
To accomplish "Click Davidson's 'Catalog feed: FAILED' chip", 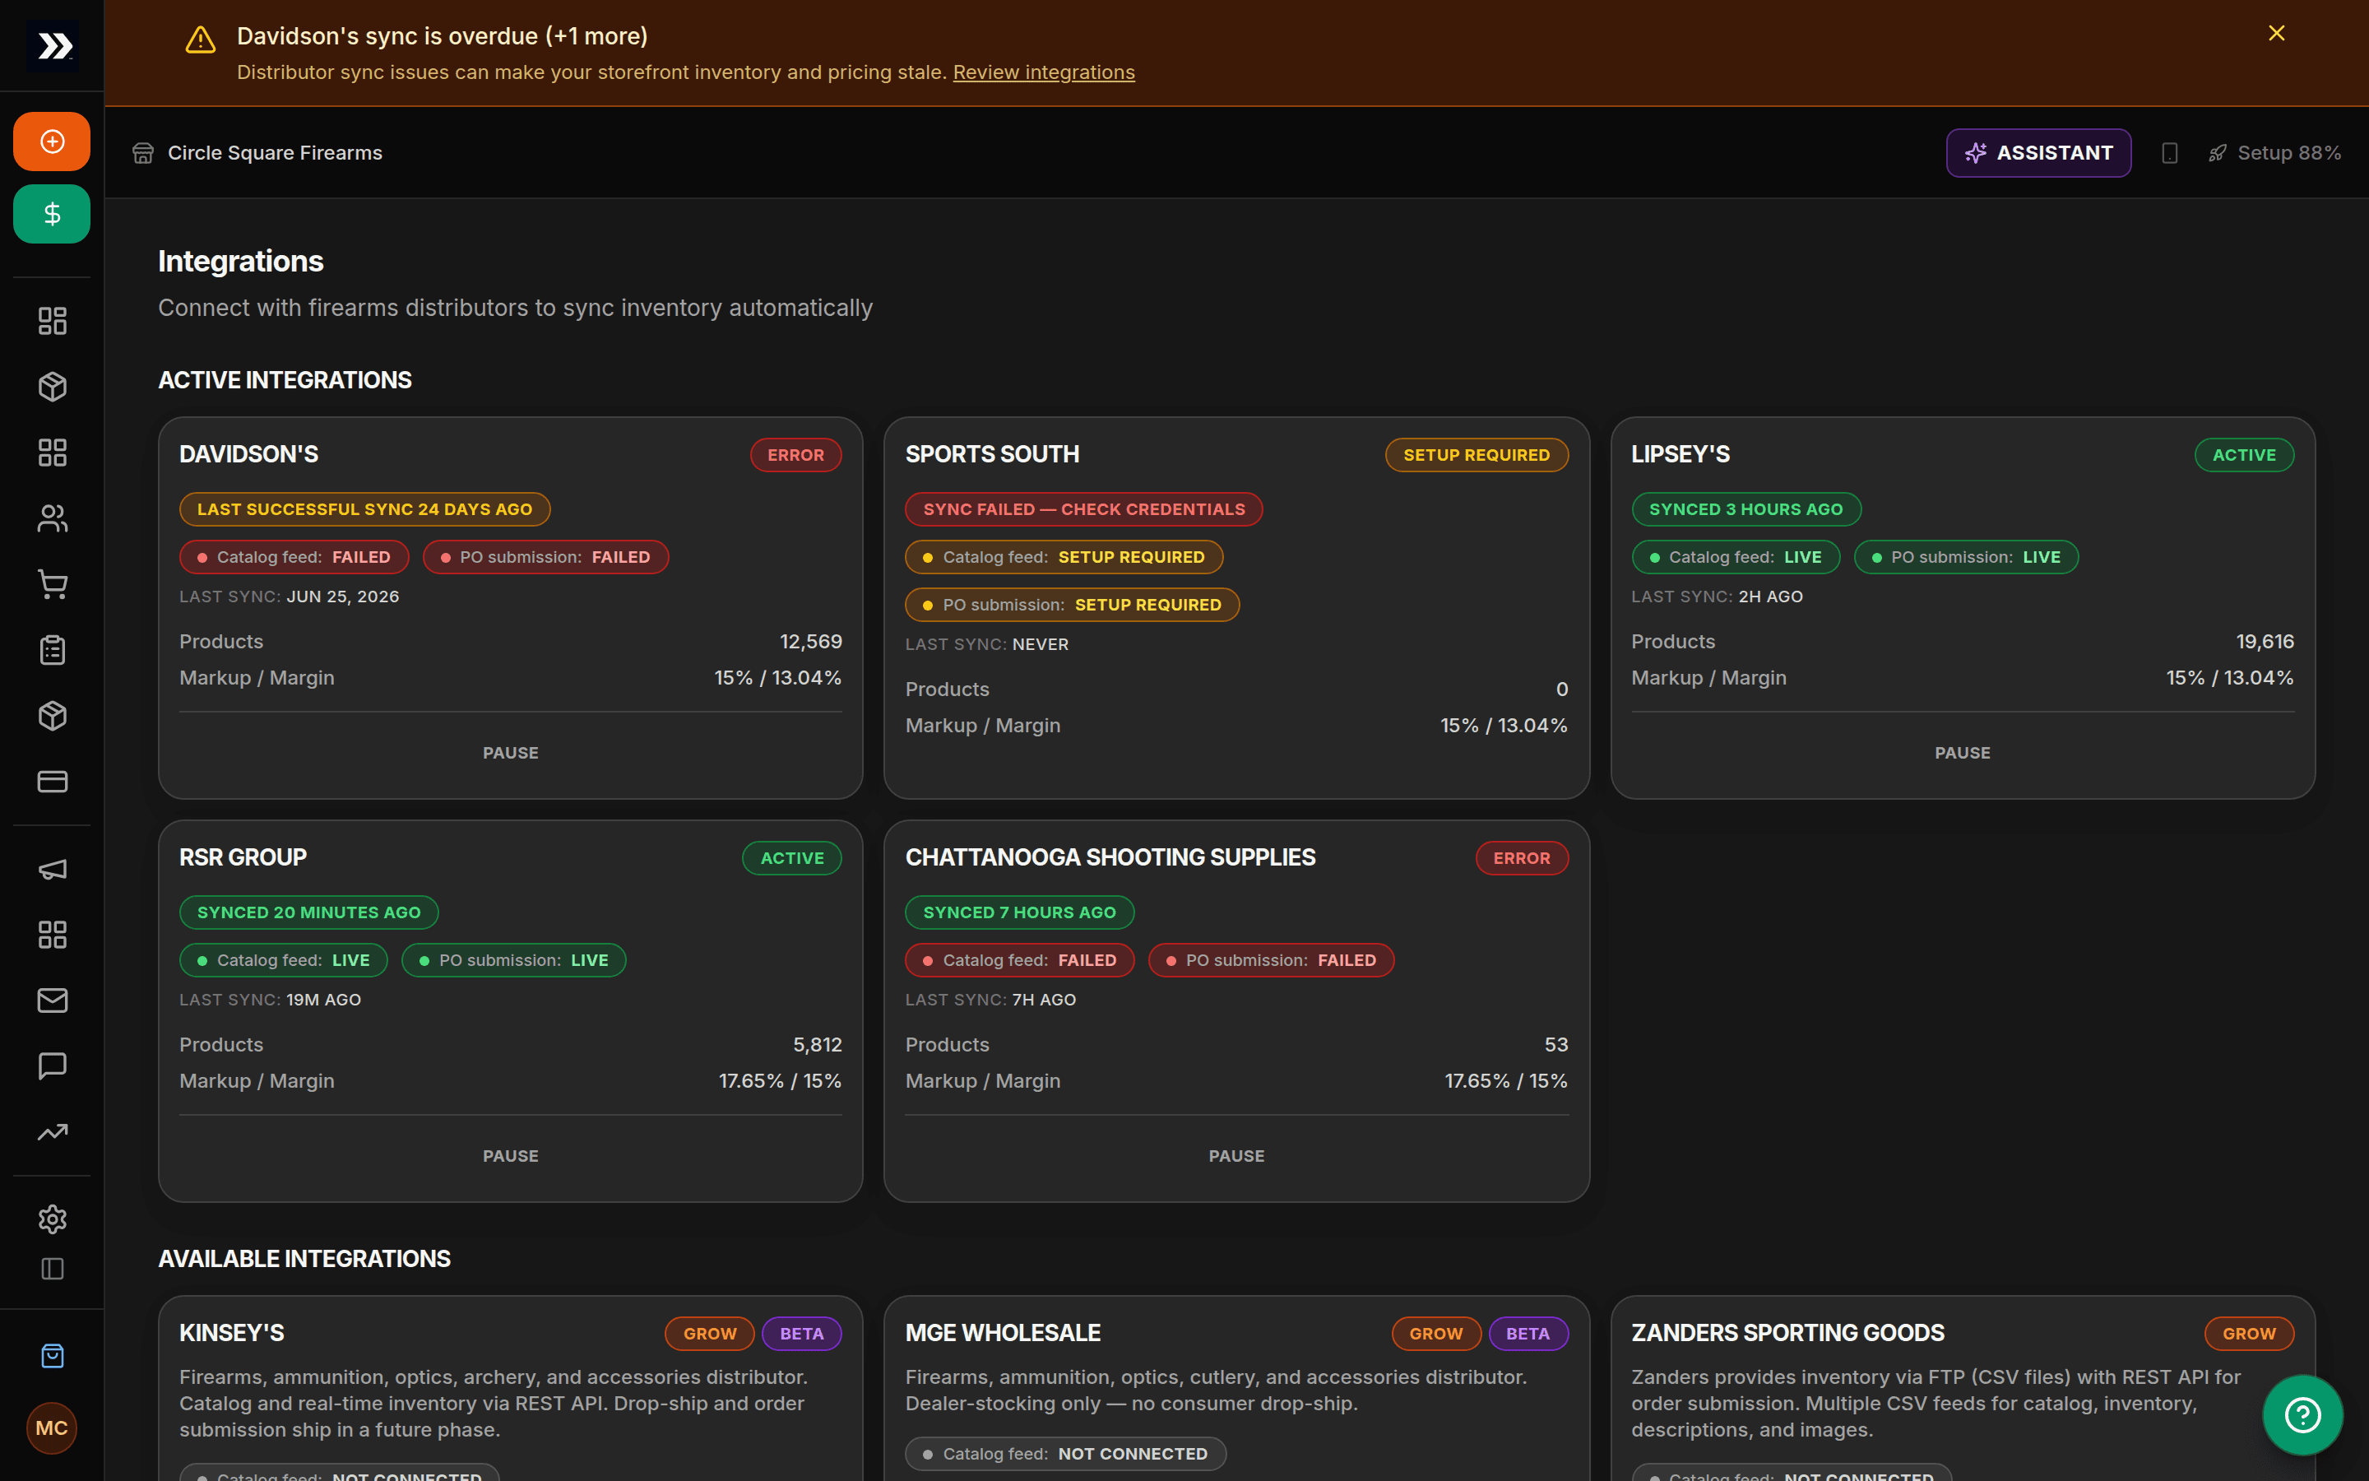I will tap(294, 557).
